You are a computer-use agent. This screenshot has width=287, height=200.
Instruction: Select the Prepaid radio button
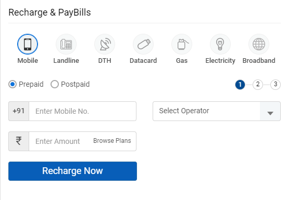13,84
